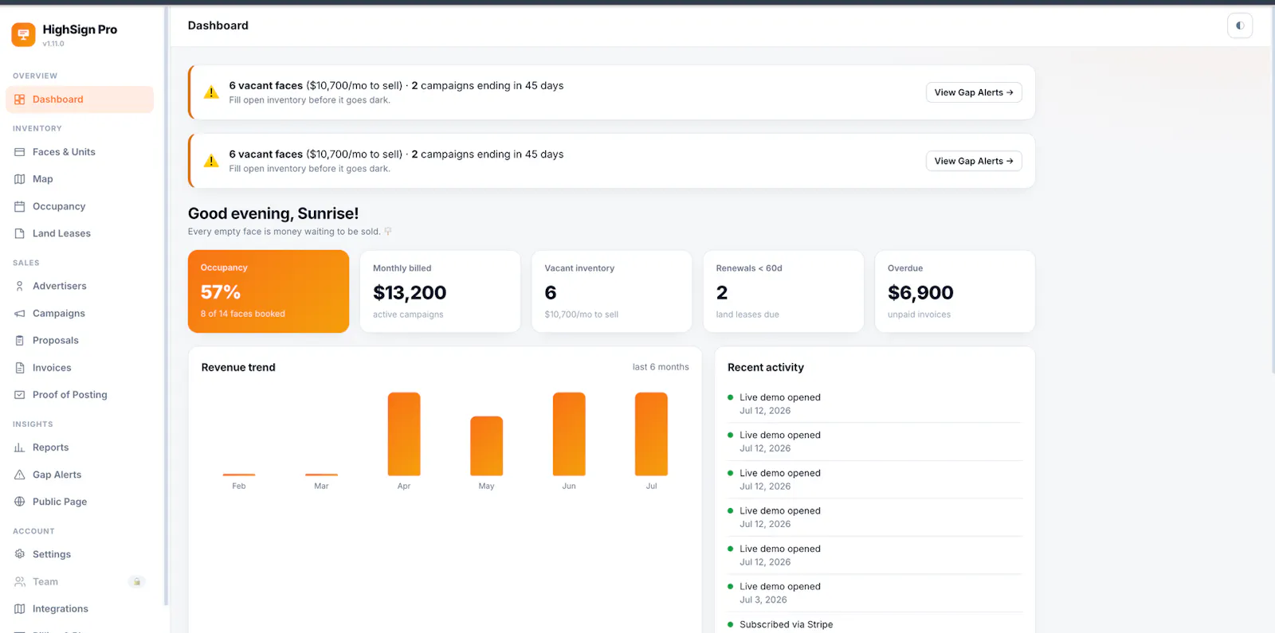Click the Reports bar chart icon
The height and width of the screenshot is (633, 1275).
tap(20, 447)
